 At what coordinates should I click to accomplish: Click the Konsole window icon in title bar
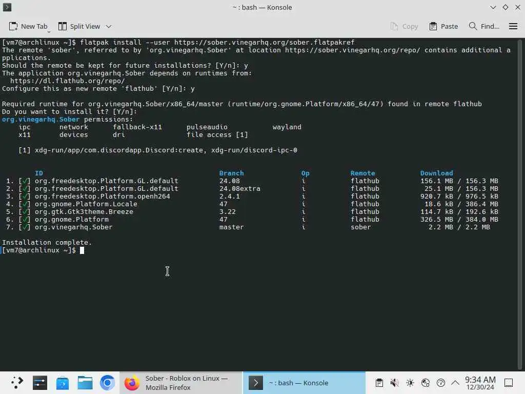(7, 7)
